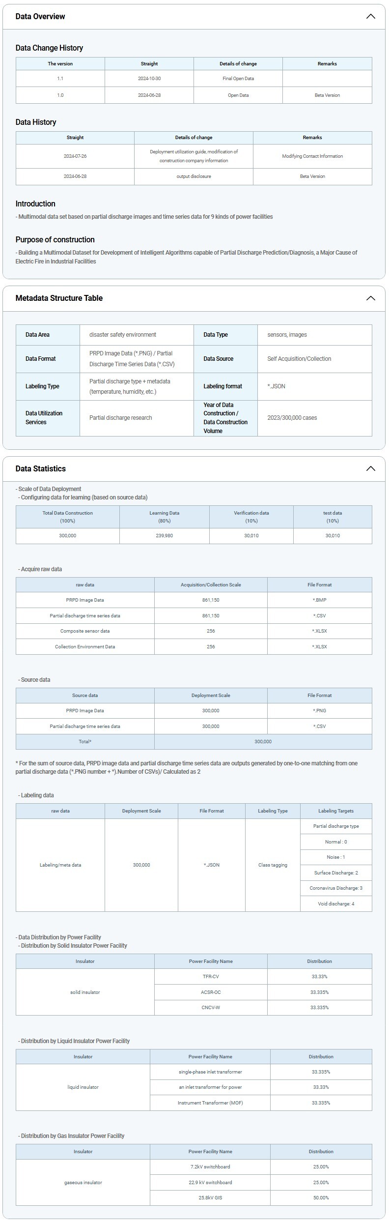Click the Data Overview panel title
The height and width of the screenshot is (1223, 389).
pyautogui.click(x=40, y=16)
